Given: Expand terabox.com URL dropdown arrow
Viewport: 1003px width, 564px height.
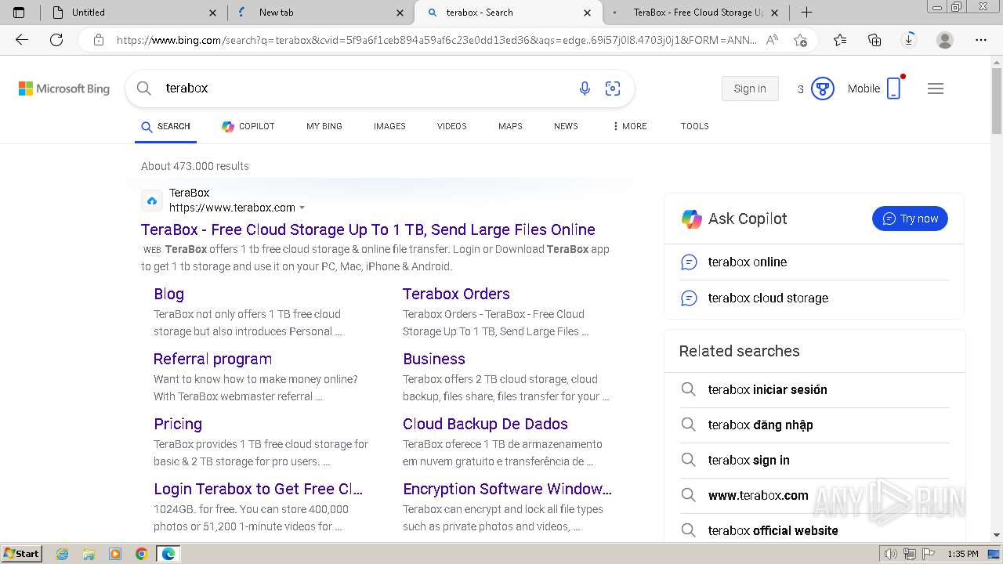Looking at the screenshot, I should 302,208.
